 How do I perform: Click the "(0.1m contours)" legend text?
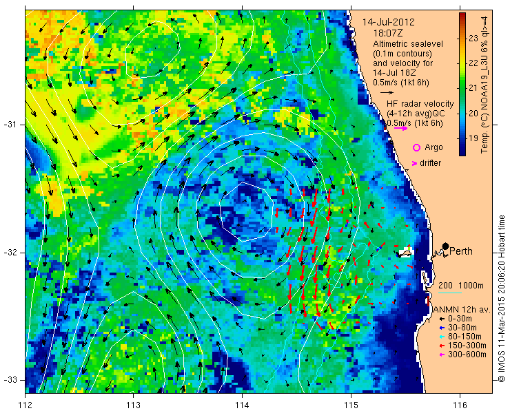(402, 53)
